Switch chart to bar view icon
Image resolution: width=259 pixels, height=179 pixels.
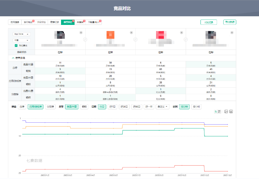(x=218, y=112)
